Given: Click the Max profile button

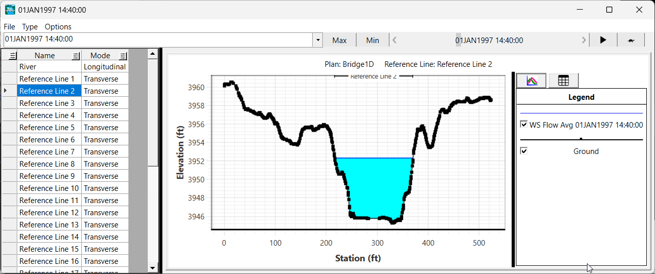Looking at the screenshot, I should (x=339, y=40).
